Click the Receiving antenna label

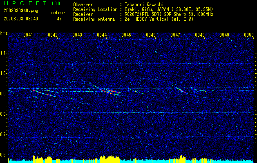coord(94,19)
